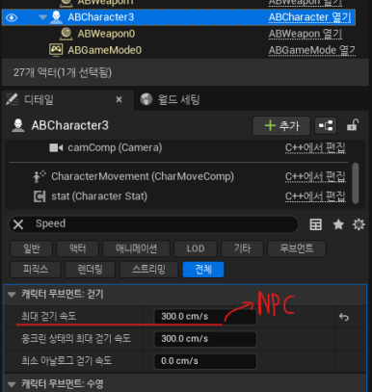Toggle the details panel lock icon
372x392 pixels.
pyautogui.click(x=353, y=125)
